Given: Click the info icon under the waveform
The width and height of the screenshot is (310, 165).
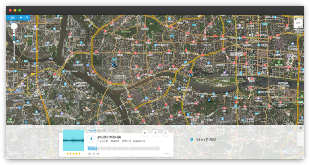Looking at the screenshot, I should pos(89,154).
